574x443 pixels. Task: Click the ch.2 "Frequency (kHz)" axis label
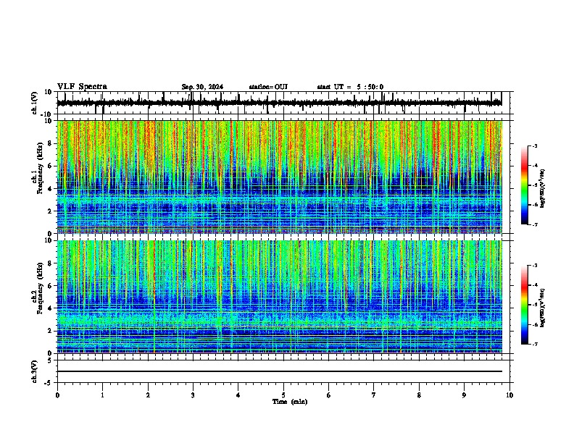pos(41,288)
